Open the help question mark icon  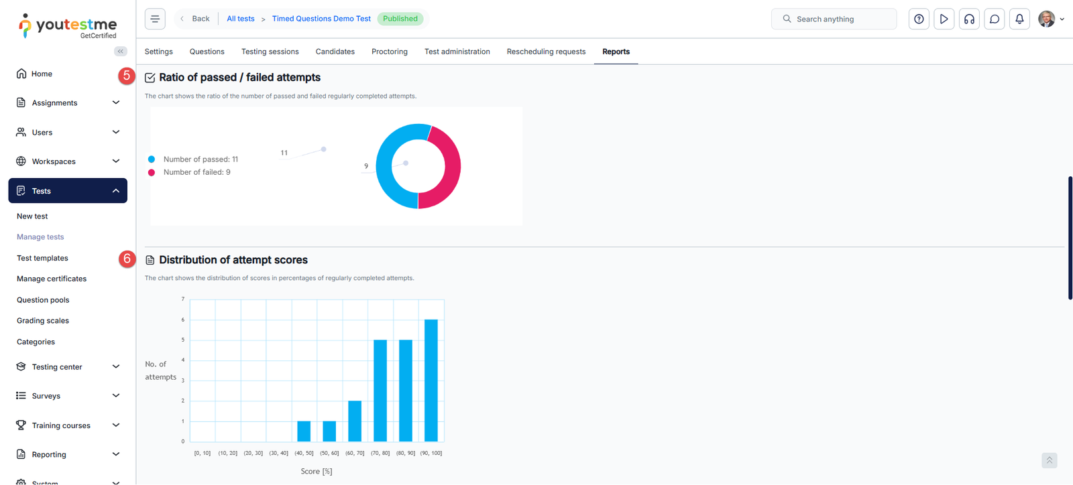coord(919,19)
